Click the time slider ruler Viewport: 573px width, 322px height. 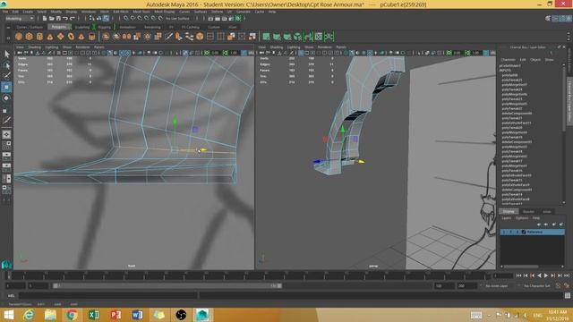(249, 275)
